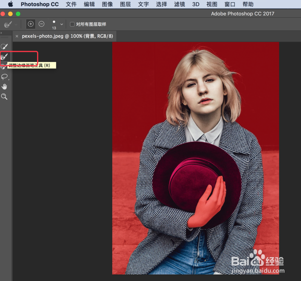Click the subtract-from-selection minus brush mode
The image size is (301, 281).
[41, 24]
